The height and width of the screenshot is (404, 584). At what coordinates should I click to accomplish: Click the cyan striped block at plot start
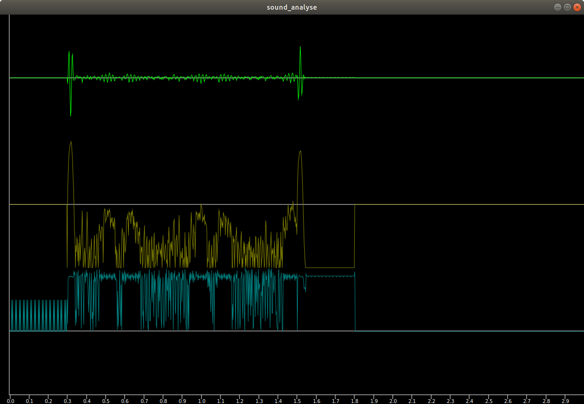coord(38,315)
